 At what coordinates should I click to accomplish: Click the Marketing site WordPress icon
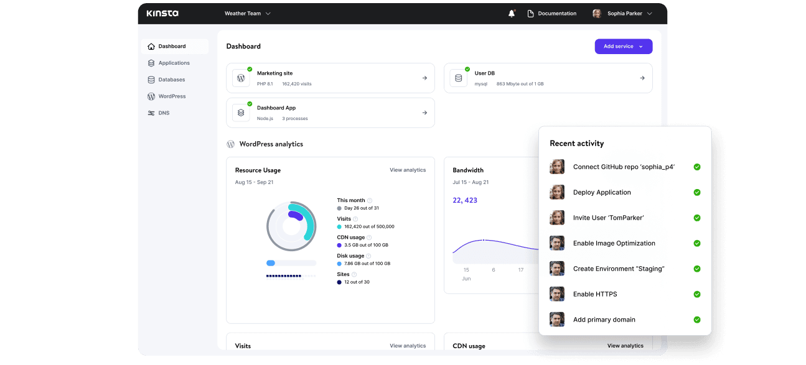(241, 78)
